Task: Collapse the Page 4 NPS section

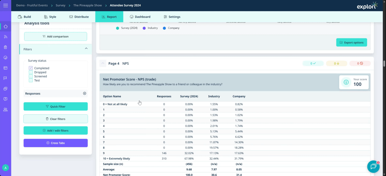Action: point(103,64)
